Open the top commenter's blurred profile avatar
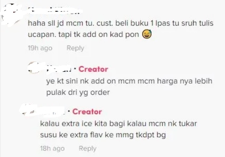 [x=11, y=15]
